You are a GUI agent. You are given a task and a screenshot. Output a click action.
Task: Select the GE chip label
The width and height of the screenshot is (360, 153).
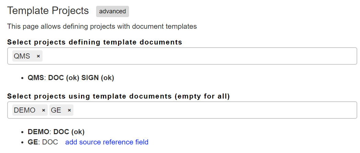(56, 111)
